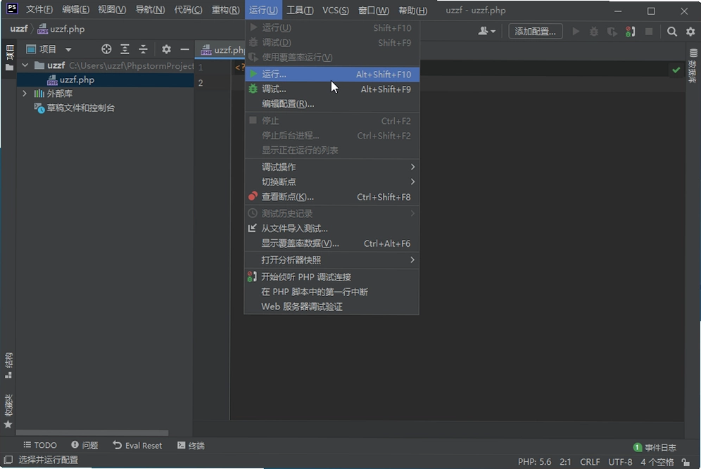
Task: Change UTF-8 encoding in status bar
Action: (620, 462)
